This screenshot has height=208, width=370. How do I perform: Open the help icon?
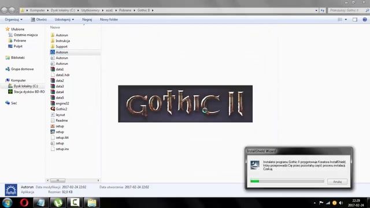[365, 20]
